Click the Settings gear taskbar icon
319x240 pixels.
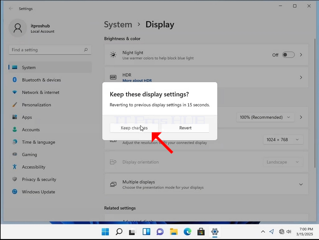[x=215, y=232]
